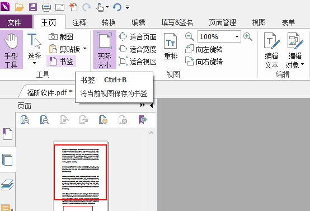Select 适合视区 fit visible option
This screenshot has height=211, width=310.
click(x=138, y=62)
